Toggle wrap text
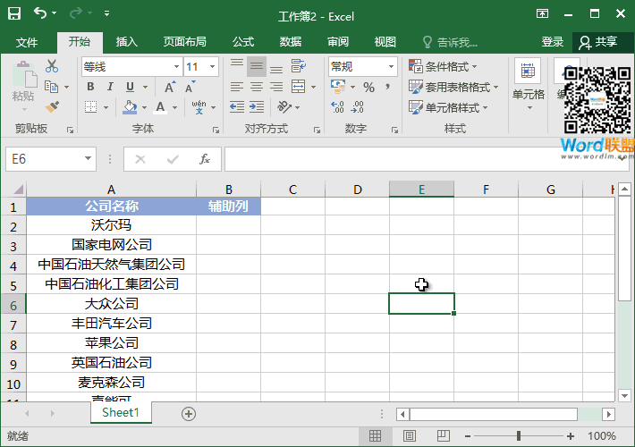The image size is (635, 447). pyautogui.click(x=299, y=65)
